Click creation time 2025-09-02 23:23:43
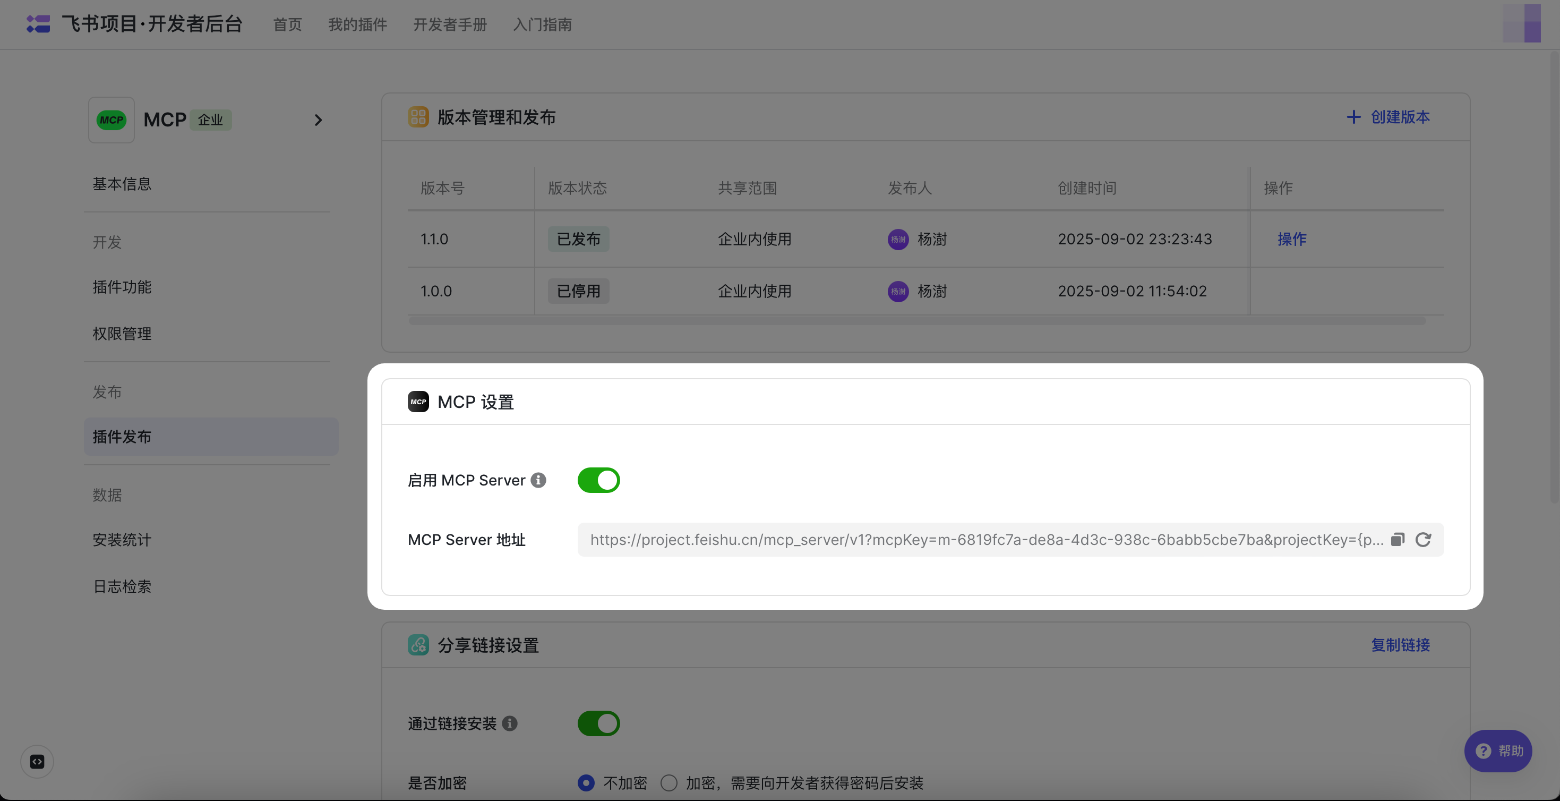Image resolution: width=1560 pixels, height=801 pixels. 1135,240
